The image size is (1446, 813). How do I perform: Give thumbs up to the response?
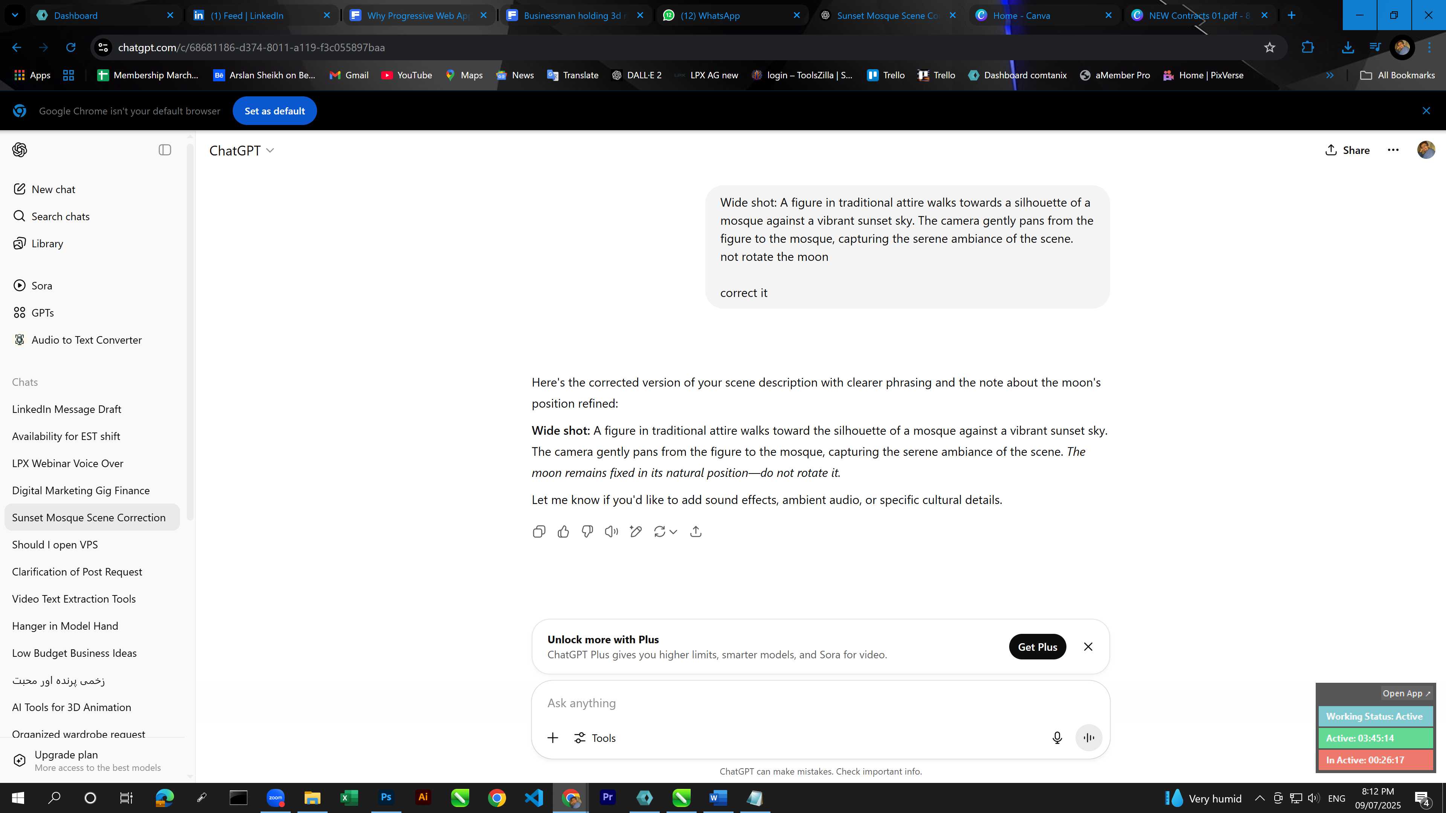pos(563,531)
